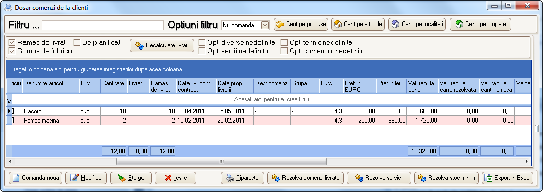543x192 pixels.
Task: Click value 1.720,00 in Pompa masina row
Action: tap(422, 121)
